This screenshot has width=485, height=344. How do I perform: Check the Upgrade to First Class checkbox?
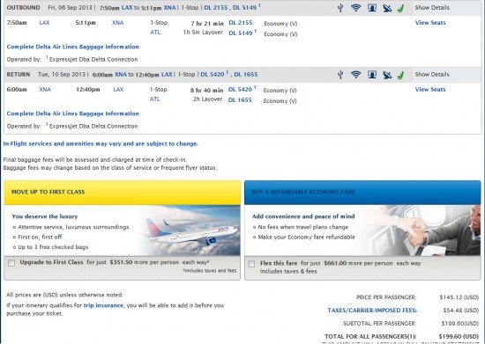11,263
